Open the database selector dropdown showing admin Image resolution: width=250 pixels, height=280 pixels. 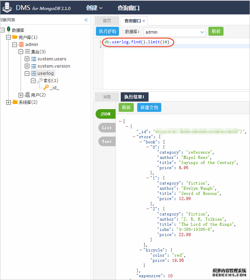(x=202, y=32)
